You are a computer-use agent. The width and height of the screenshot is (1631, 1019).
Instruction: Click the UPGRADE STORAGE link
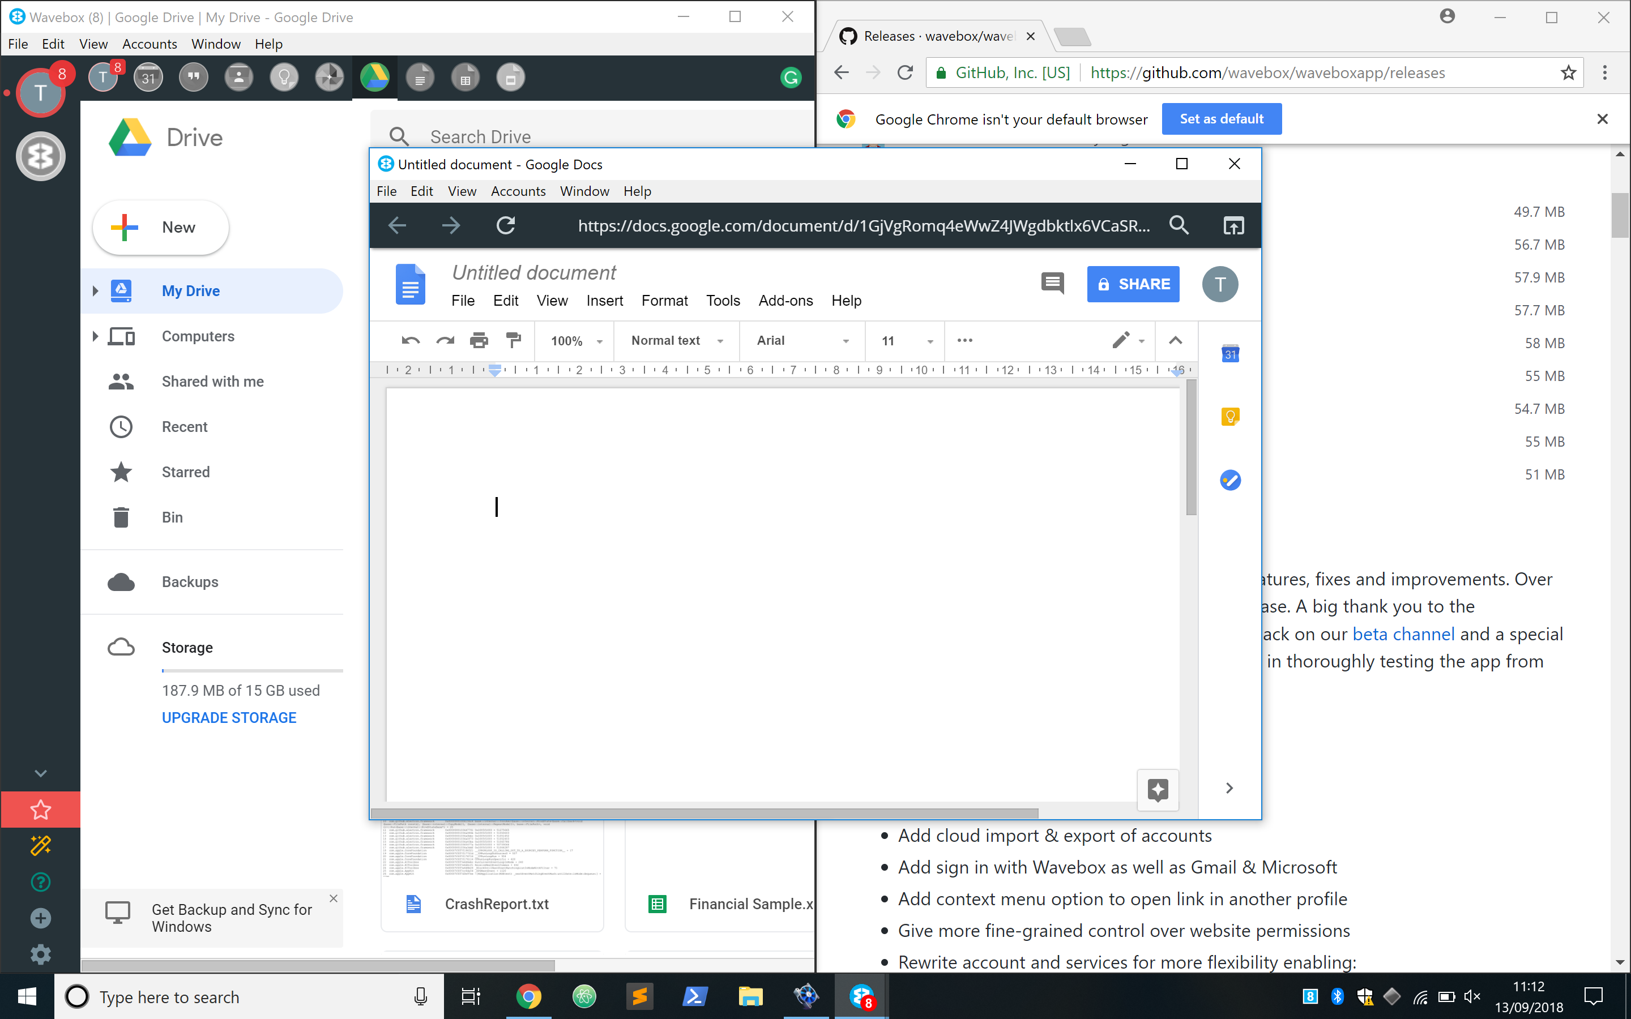[229, 717]
